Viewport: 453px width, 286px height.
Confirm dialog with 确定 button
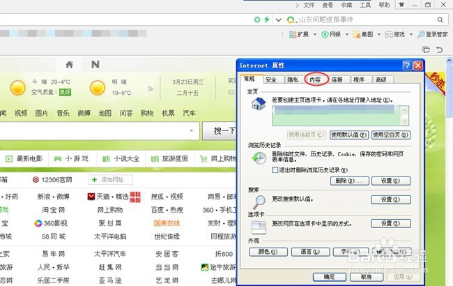[x=330, y=277]
